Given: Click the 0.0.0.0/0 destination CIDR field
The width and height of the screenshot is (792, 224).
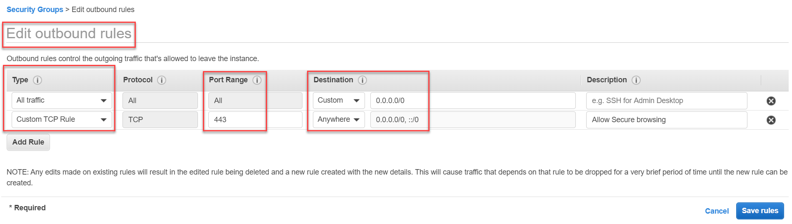Looking at the screenshot, I should (x=473, y=101).
